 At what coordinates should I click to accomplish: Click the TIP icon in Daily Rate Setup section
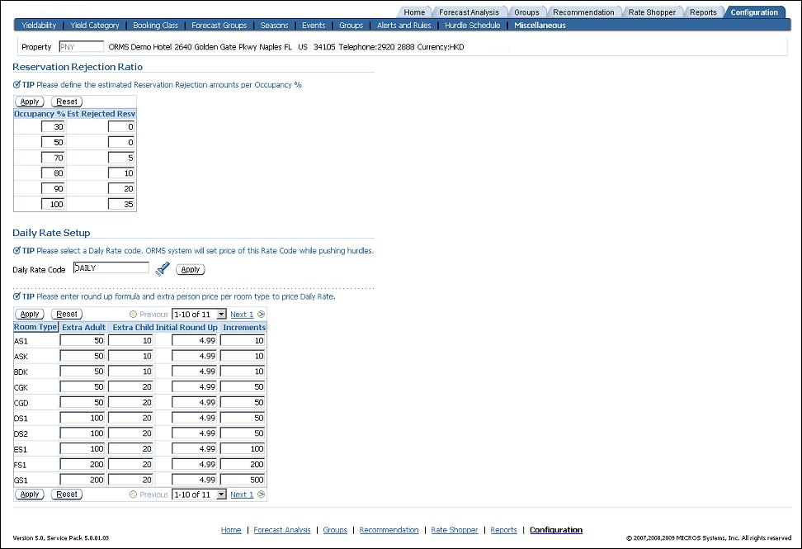tap(17, 250)
